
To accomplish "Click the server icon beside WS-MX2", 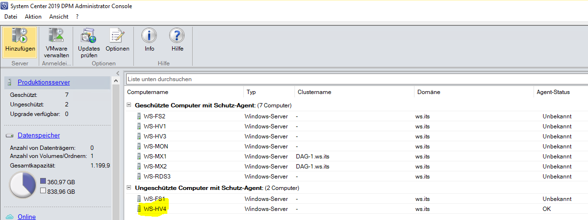I will pos(139,166).
